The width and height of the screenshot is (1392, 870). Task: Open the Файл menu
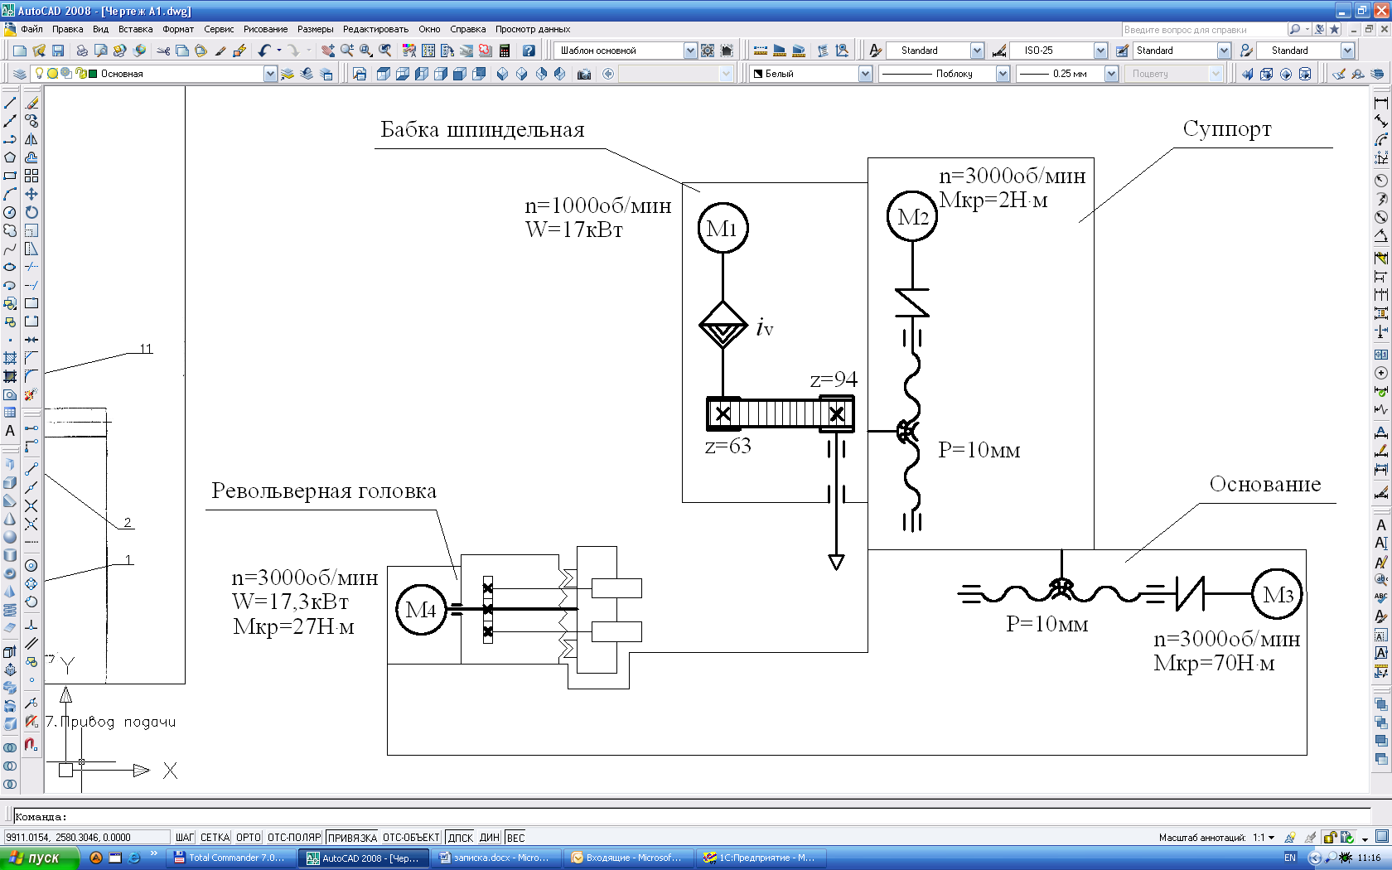(x=31, y=29)
